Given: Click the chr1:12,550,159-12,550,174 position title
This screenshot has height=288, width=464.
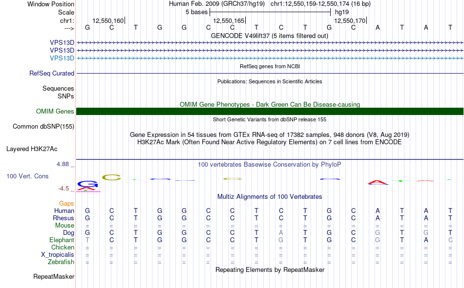Looking at the screenshot, I should pos(310,4).
